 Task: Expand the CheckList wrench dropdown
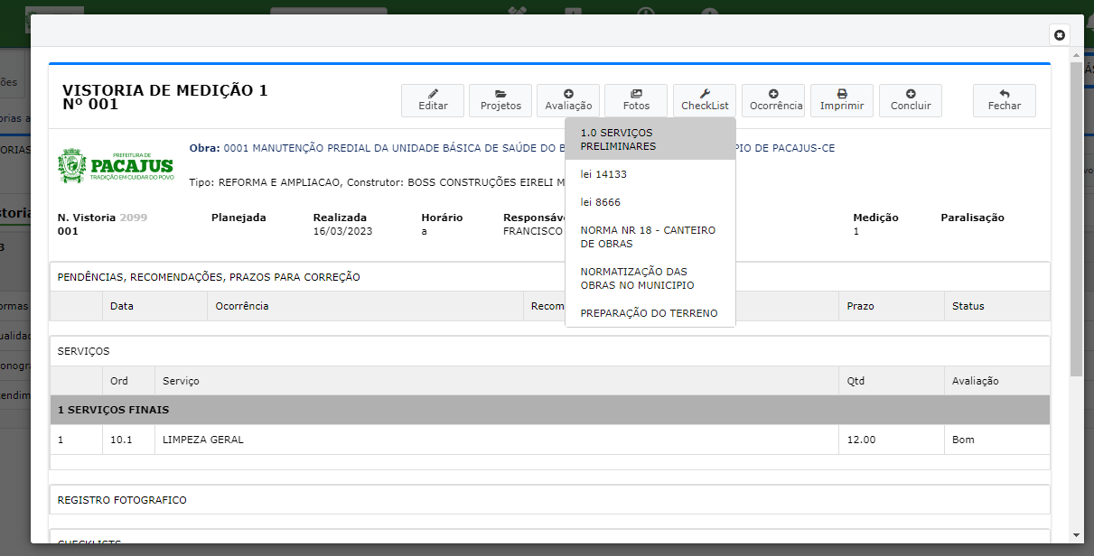(x=705, y=100)
